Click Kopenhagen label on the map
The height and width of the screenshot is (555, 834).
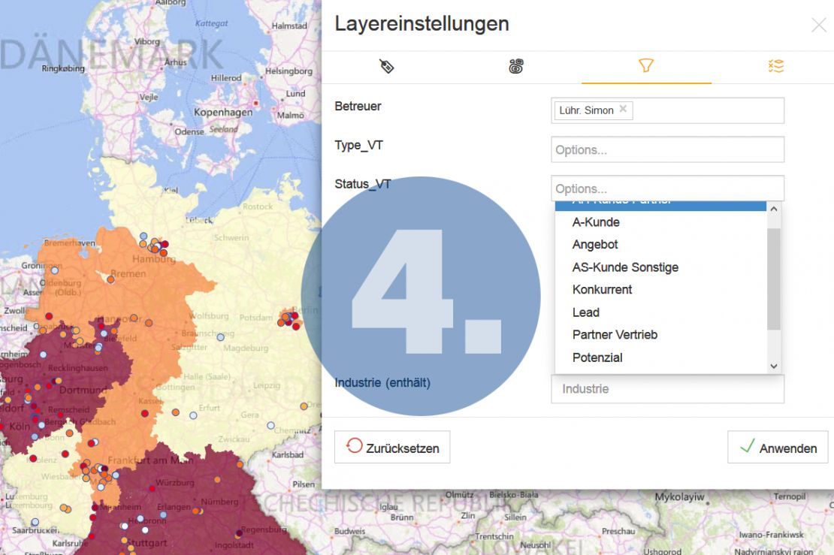coord(223,113)
